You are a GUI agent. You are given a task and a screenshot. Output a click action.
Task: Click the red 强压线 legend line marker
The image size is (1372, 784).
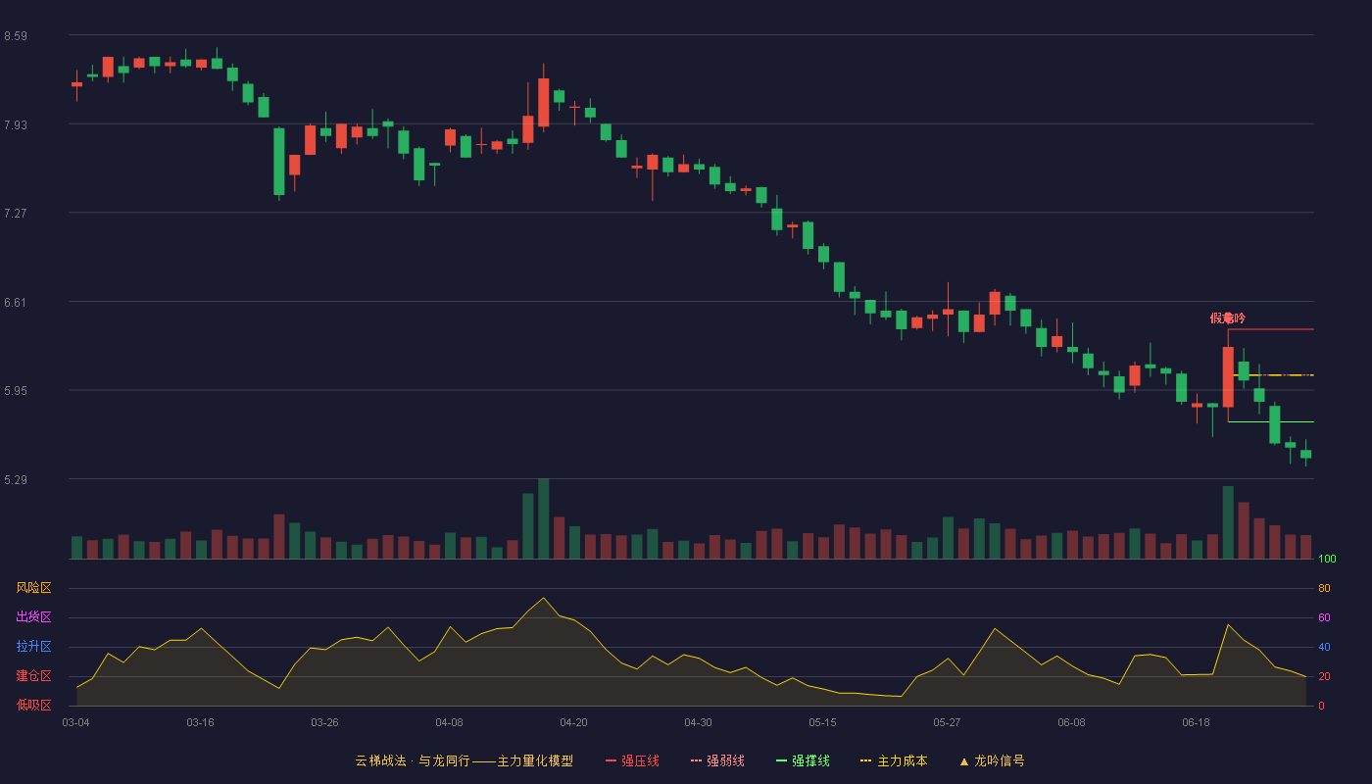coord(612,760)
